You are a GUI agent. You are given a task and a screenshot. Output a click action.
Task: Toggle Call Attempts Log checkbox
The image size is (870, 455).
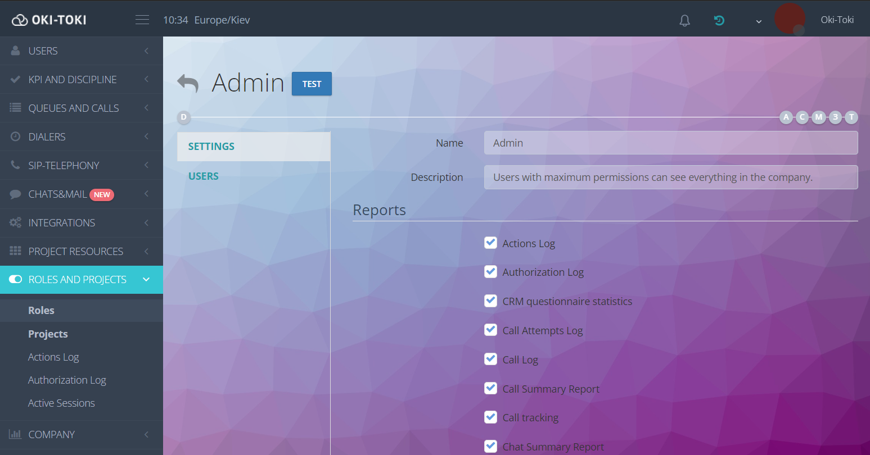coord(490,330)
